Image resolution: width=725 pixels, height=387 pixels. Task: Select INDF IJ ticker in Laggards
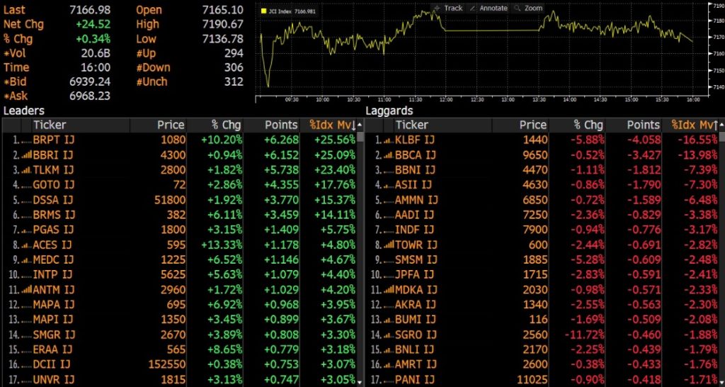(x=414, y=230)
